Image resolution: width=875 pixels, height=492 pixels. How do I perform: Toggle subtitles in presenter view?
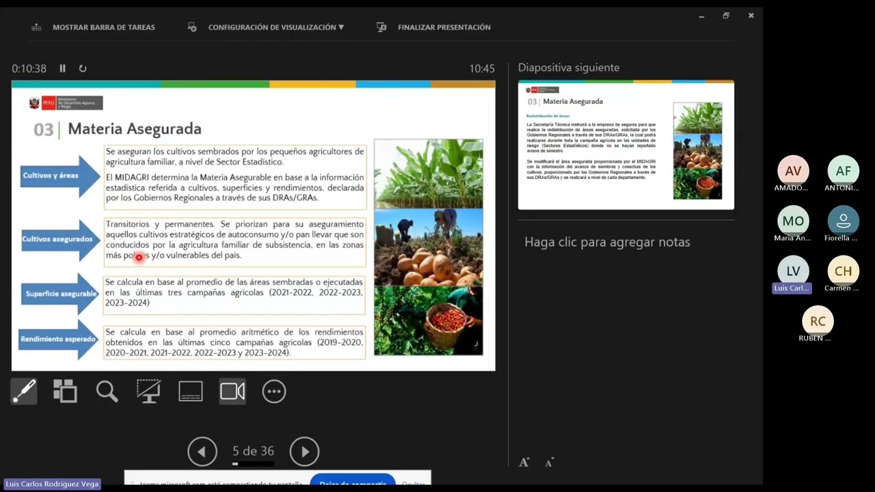coord(191,392)
